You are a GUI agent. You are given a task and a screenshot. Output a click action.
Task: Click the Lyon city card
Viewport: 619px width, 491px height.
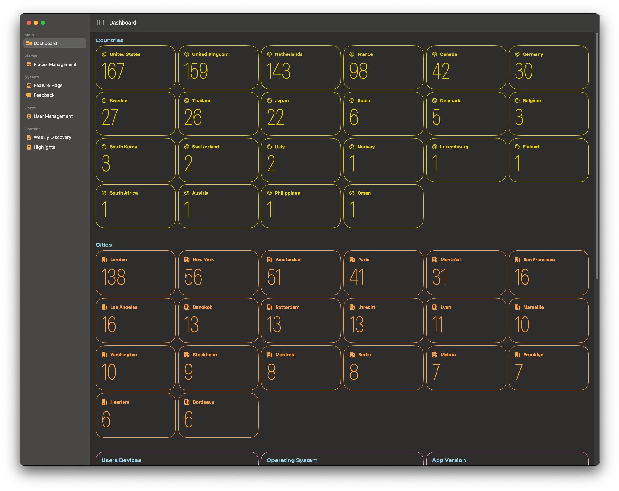[x=466, y=320]
